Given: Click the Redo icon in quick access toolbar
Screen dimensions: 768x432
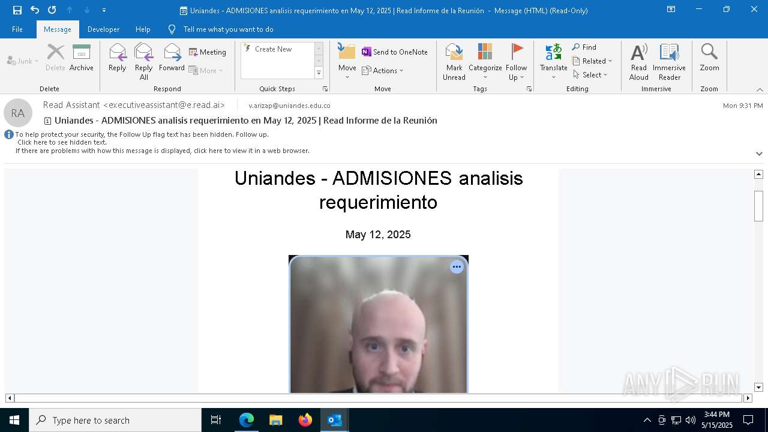Looking at the screenshot, I should 52,10.
